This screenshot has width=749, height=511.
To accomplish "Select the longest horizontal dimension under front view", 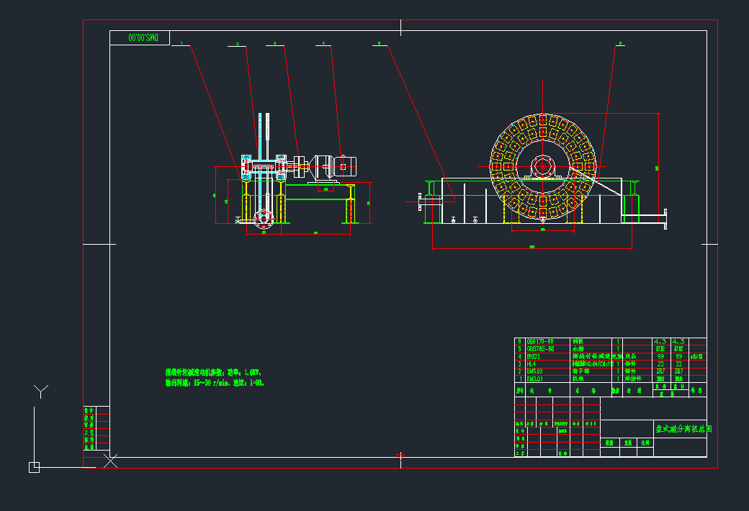I will 532,248.
